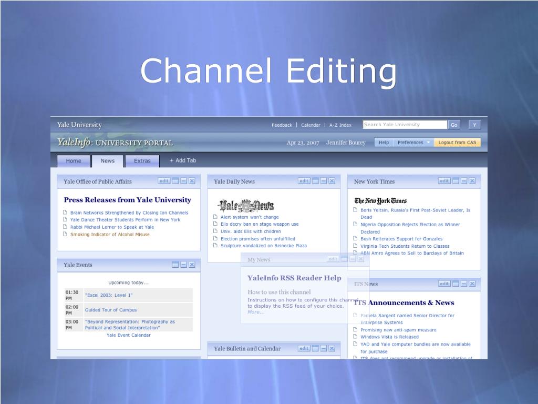
Task: Switch to the Home tab
Action: [x=74, y=161]
